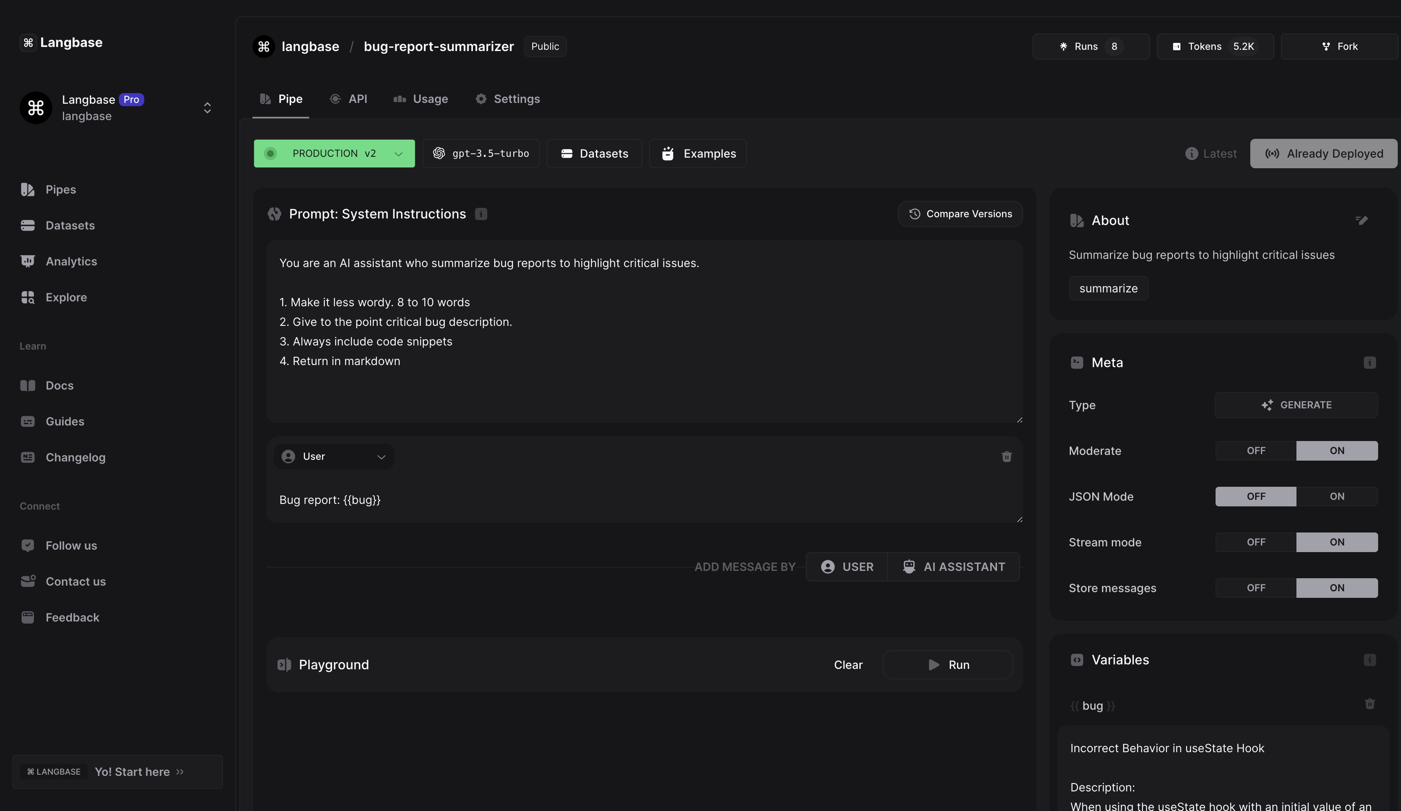Switch JSON Mode to ON
The width and height of the screenshot is (1401, 811).
click(1336, 497)
